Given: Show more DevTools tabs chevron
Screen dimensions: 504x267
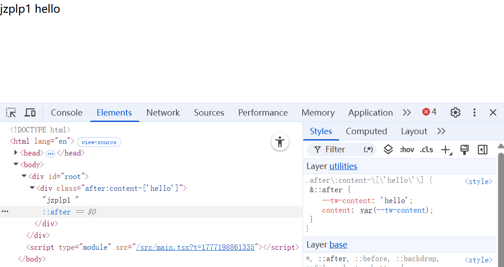Looking at the screenshot, I should [x=406, y=112].
